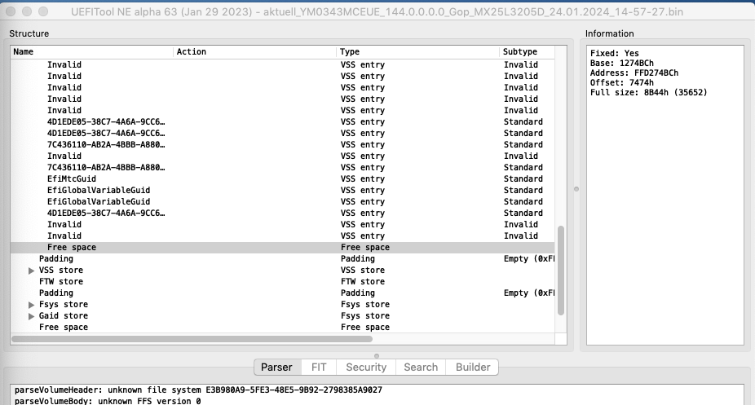Select parseVolumeBody unknown FFS version message

pyautogui.click(x=108, y=401)
